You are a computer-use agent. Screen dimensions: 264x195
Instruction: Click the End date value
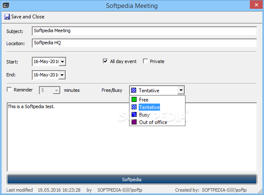pyautogui.click(x=46, y=75)
